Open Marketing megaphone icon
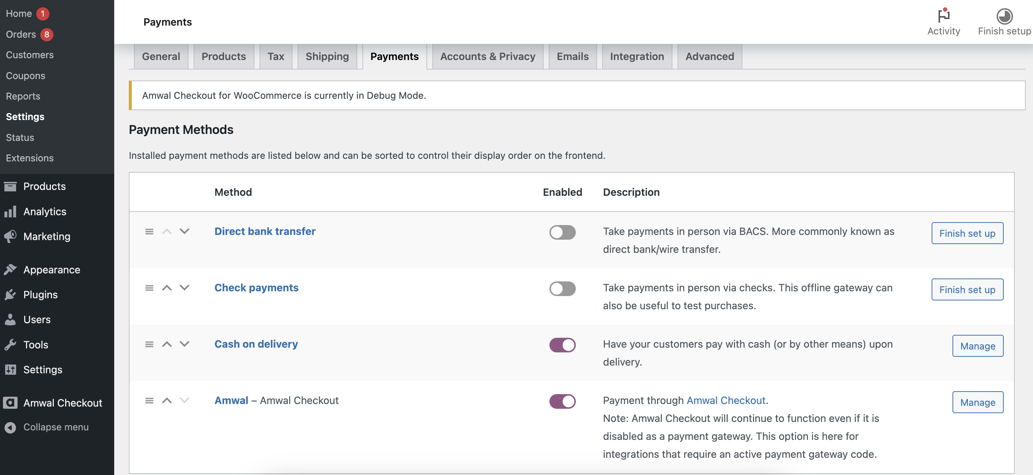The image size is (1033, 475). pos(10,236)
